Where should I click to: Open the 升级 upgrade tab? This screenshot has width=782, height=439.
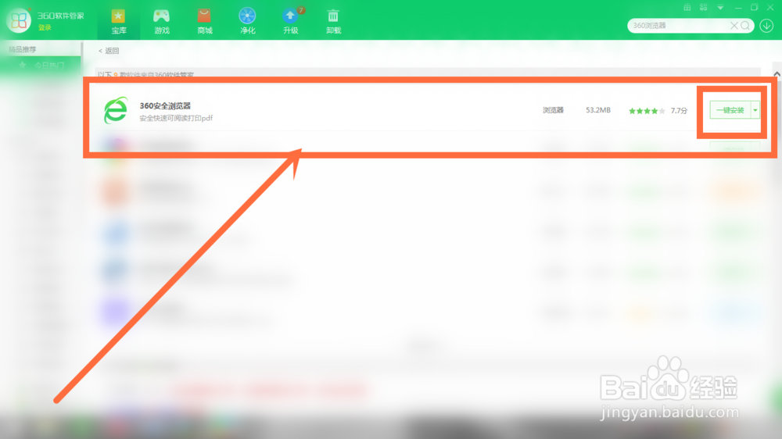(x=290, y=21)
